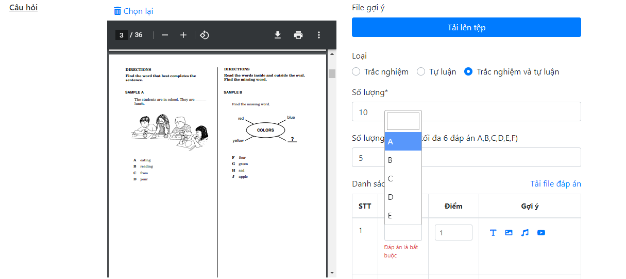The image size is (626, 279).
Task: Zoom out the PDF with minus icon
Action: (165, 35)
